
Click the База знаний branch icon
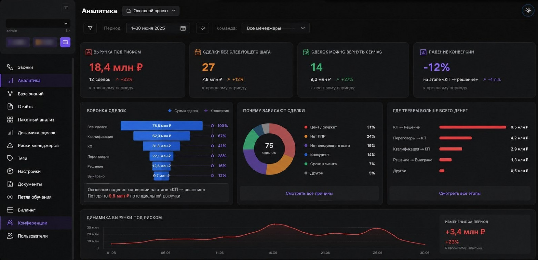tap(10, 94)
